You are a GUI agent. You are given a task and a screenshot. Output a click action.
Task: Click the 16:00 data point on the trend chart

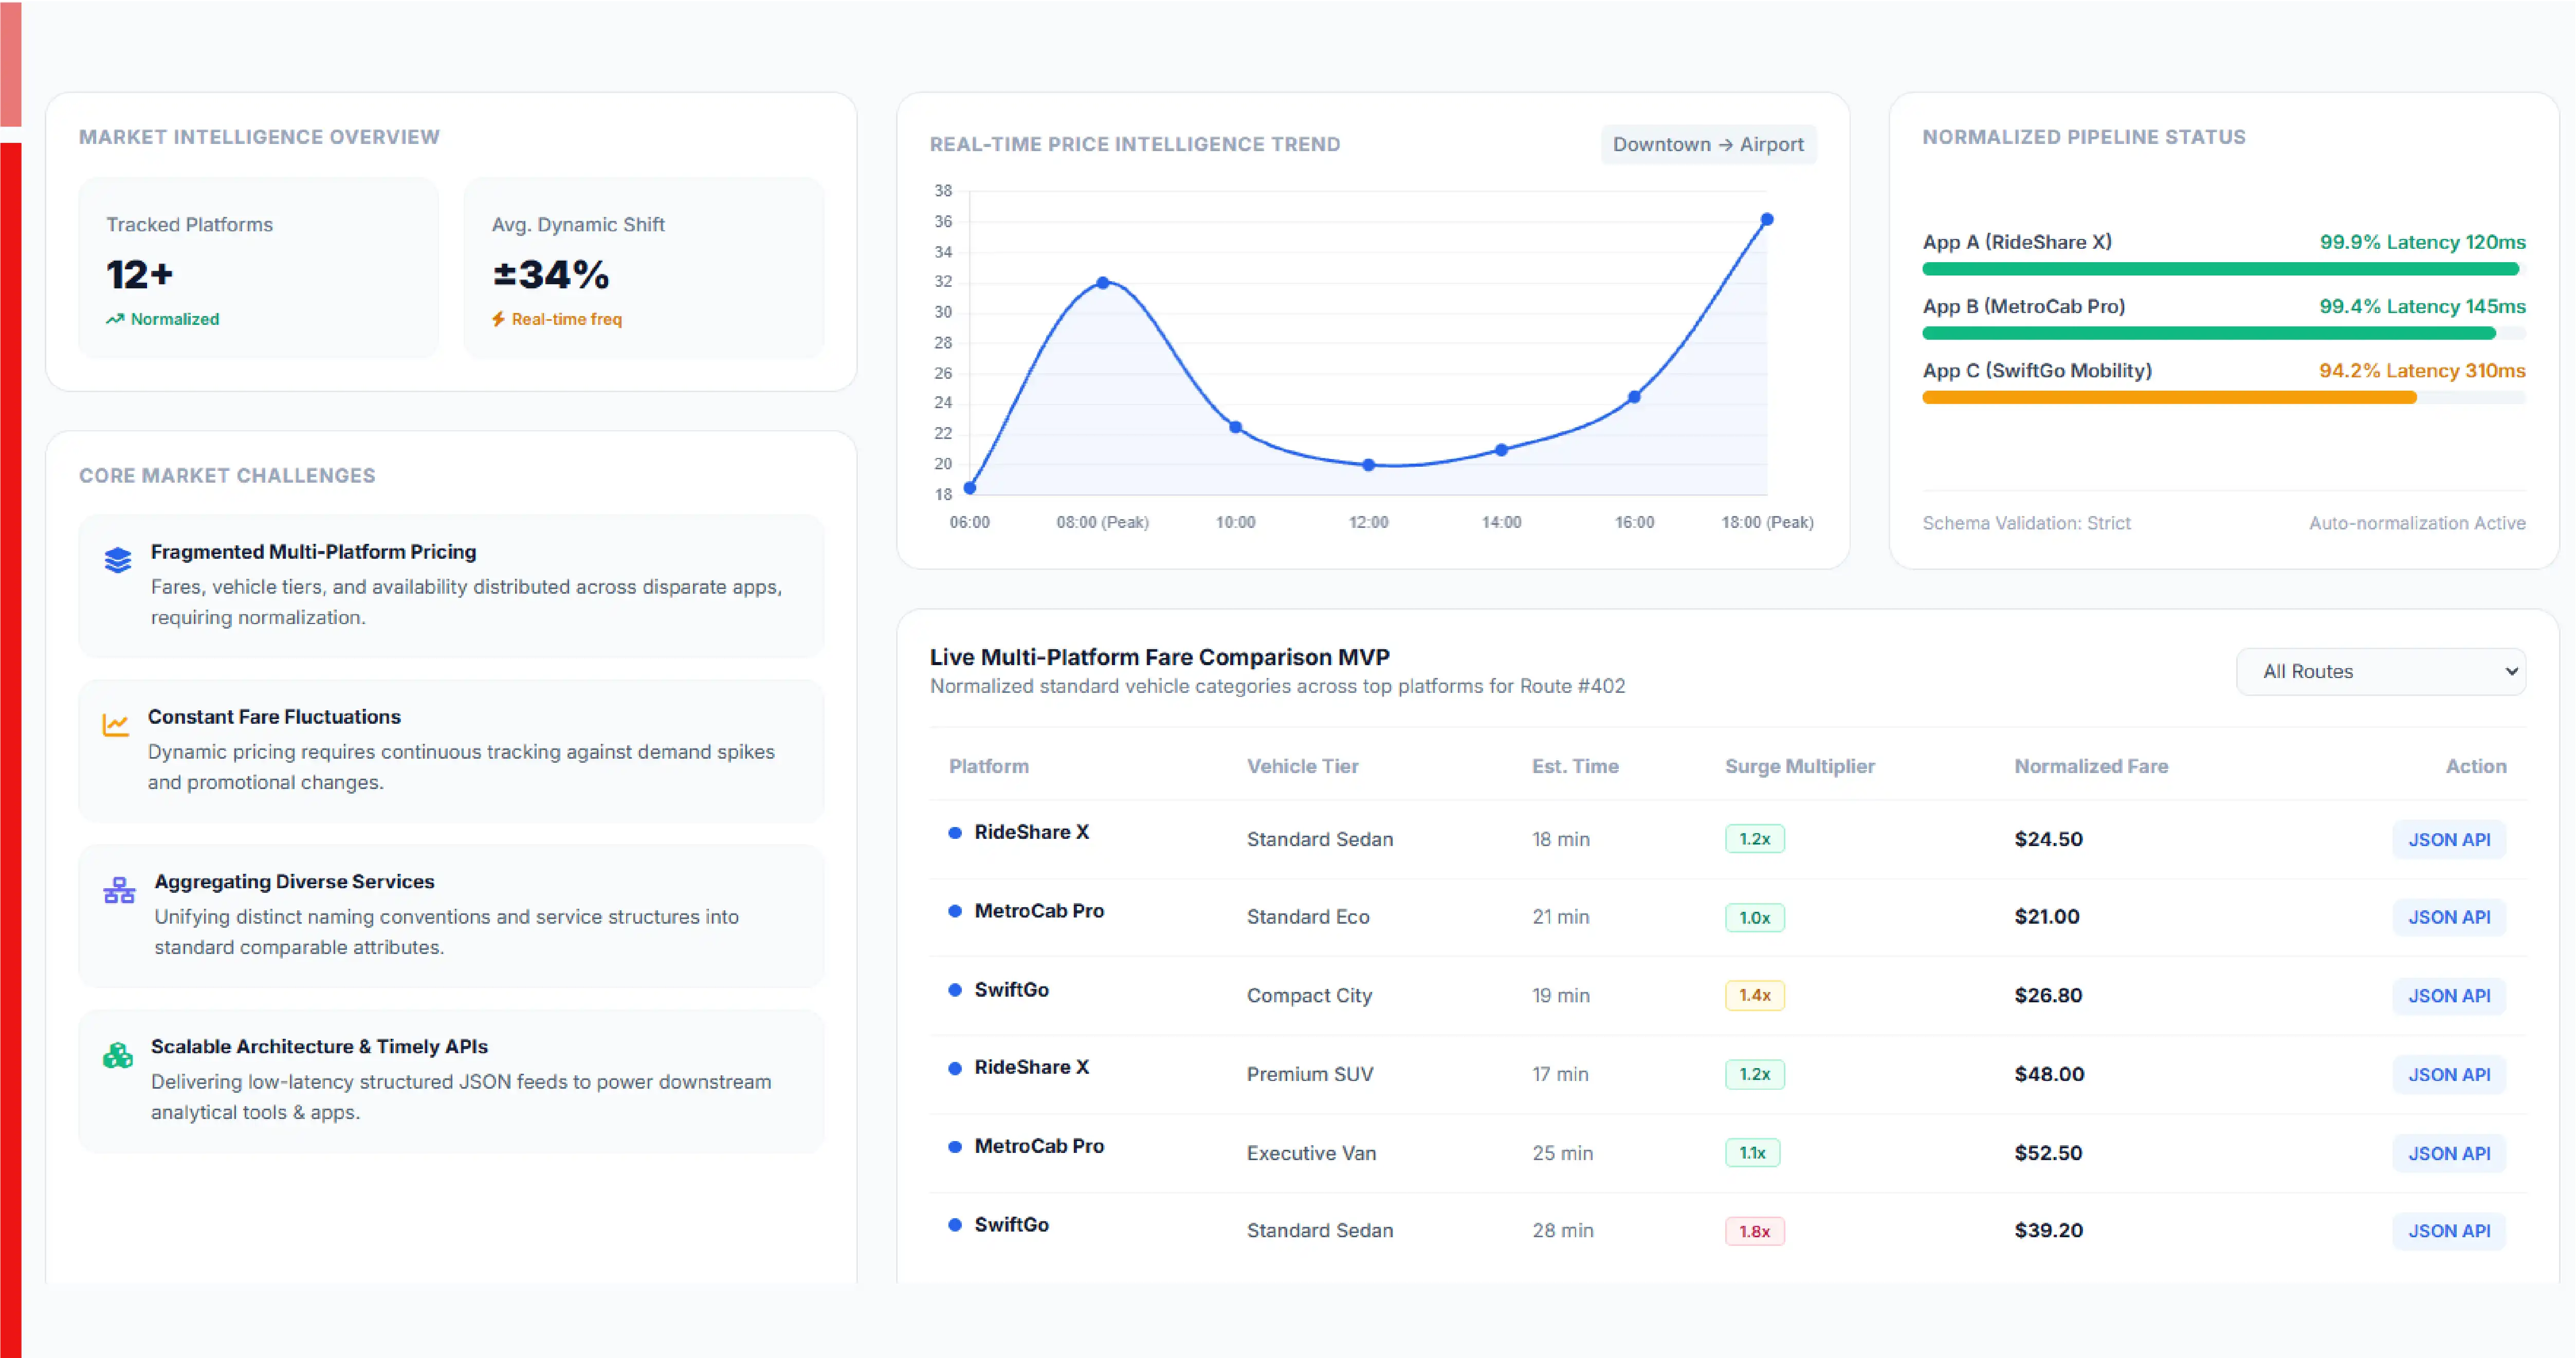[1634, 397]
